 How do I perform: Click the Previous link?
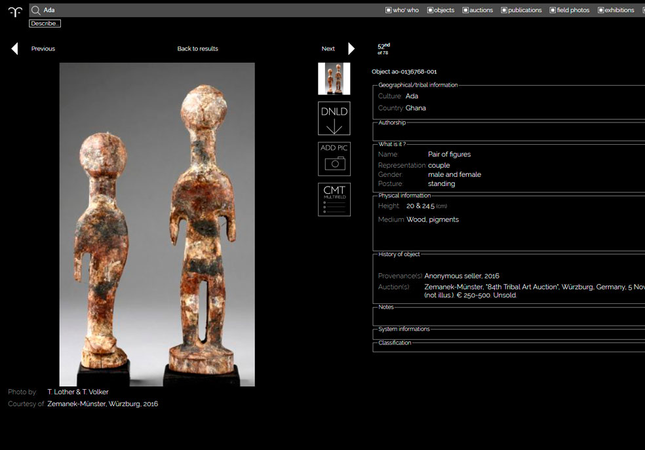43,48
